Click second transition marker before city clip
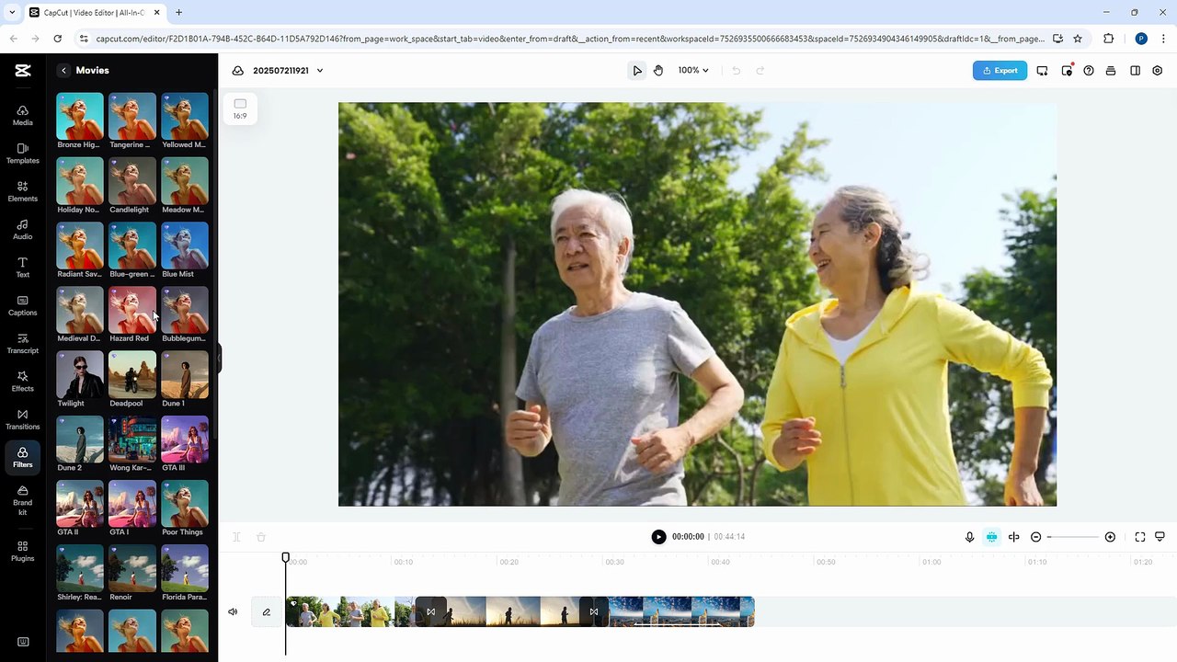Image resolution: width=1177 pixels, height=662 pixels. (594, 612)
